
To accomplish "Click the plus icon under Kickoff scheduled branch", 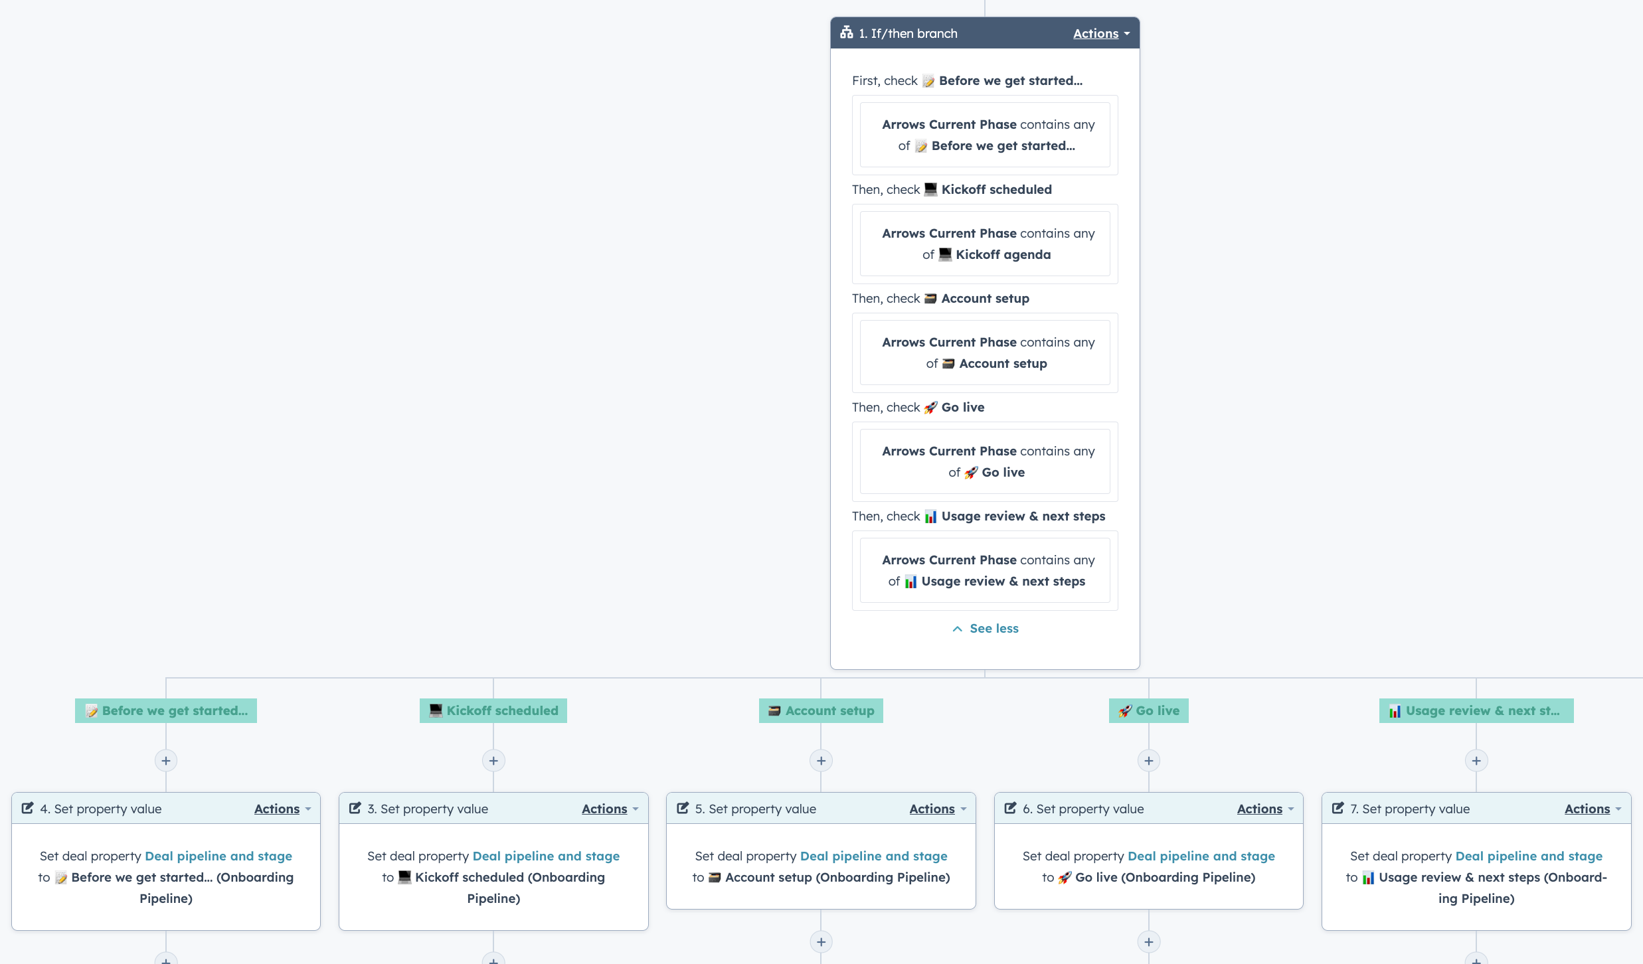I will [493, 760].
